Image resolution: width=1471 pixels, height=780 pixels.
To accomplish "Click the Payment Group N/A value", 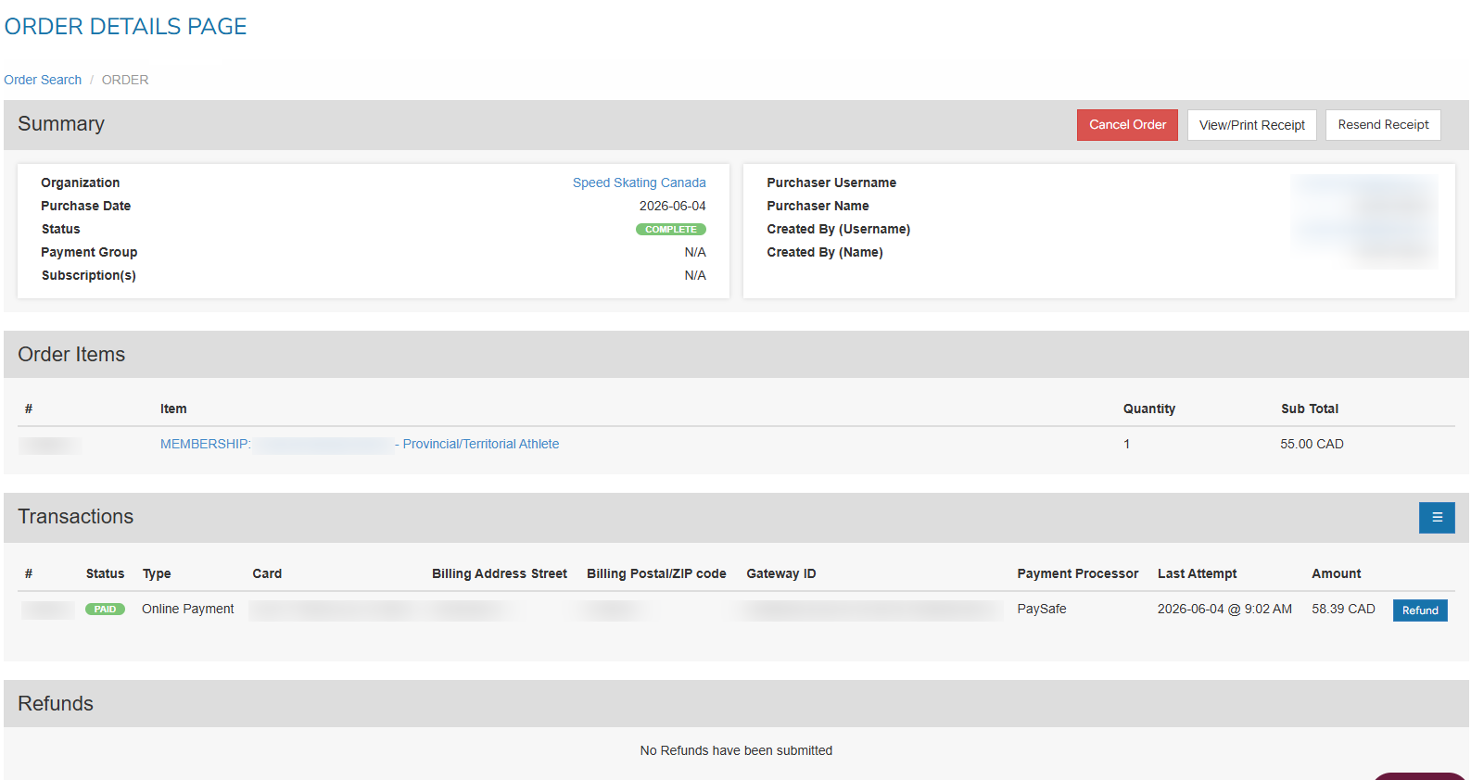I will (695, 252).
